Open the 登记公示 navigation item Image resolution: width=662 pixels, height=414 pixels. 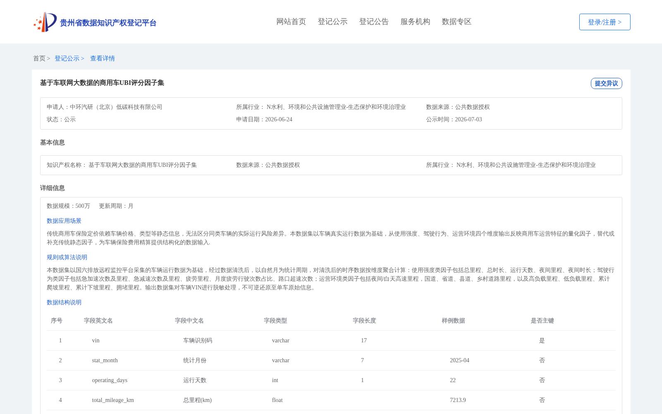333,22
